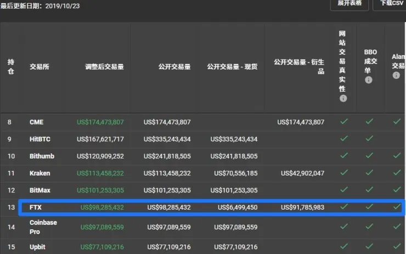Click Coinbase Pro Alameda checkmark

(397, 226)
